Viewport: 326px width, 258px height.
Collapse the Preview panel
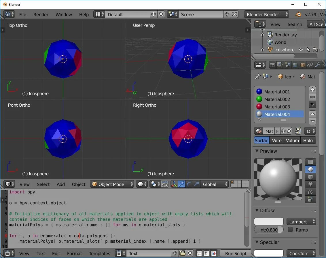(x=257, y=151)
